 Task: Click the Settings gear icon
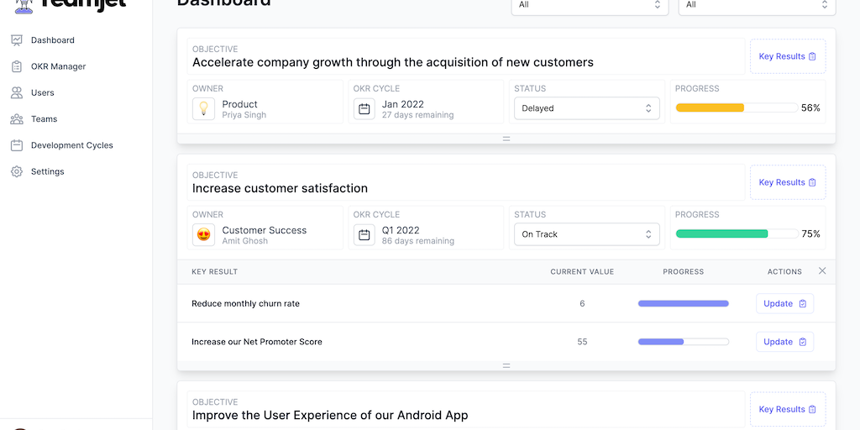coord(17,171)
